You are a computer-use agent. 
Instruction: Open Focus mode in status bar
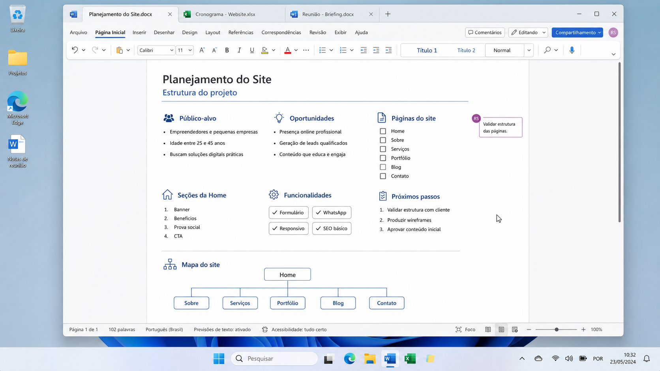point(465,330)
